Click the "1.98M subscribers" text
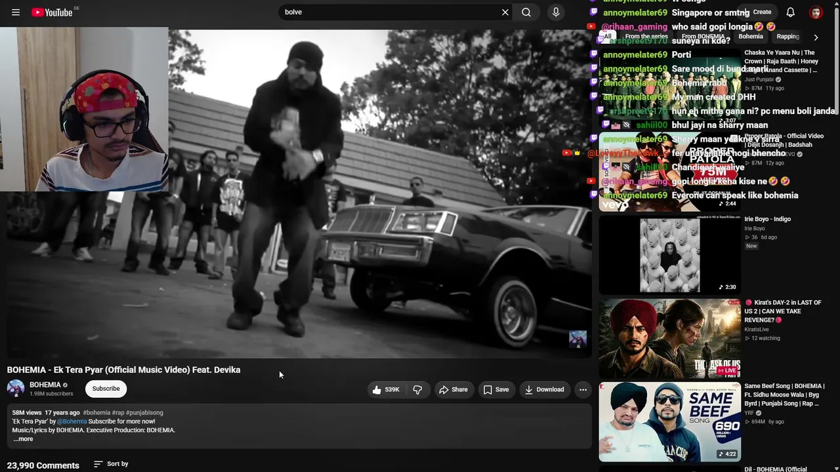The image size is (840, 472). click(51, 394)
